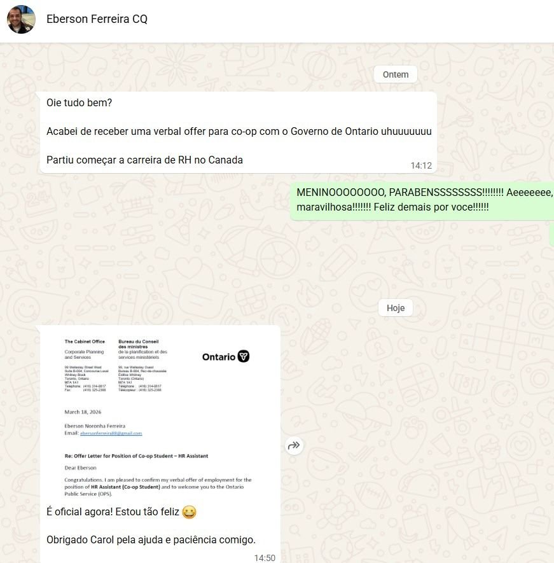The height and width of the screenshot is (563, 554).
Task: Click the "Partiu começar a carreira de RH" line
Action: (x=144, y=160)
